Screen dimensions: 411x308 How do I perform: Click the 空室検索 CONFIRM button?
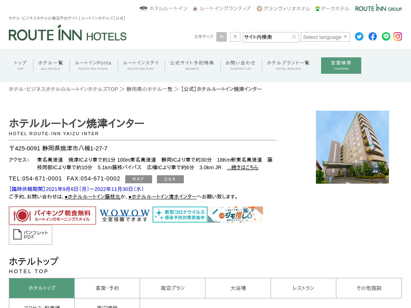click(341, 65)
